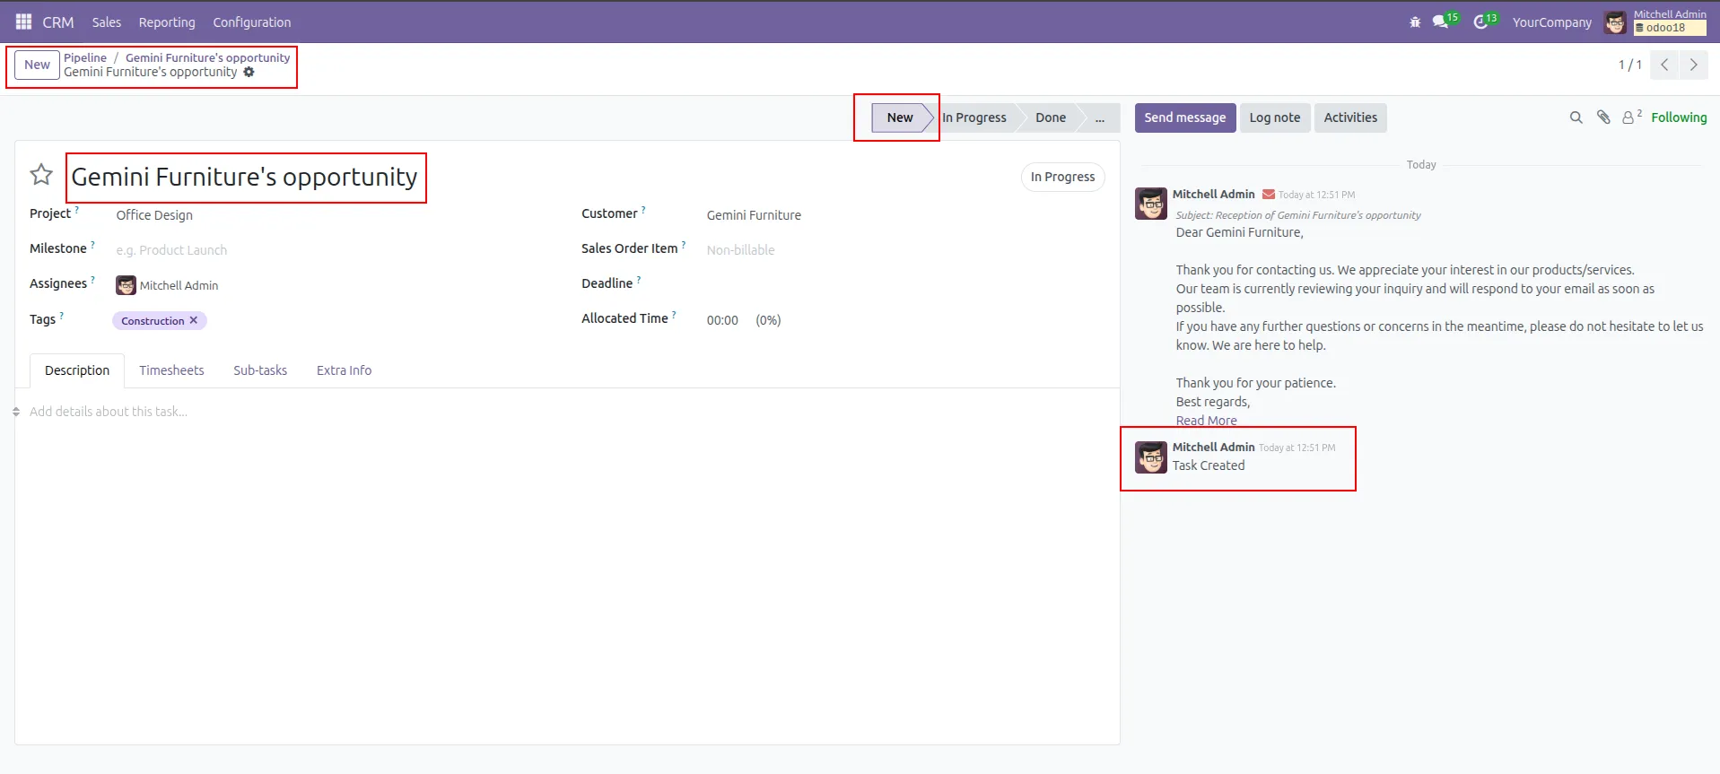Click the gear icon beside record title
Viewport: 1720px width, 774px height.
click(x=249, y=73)
